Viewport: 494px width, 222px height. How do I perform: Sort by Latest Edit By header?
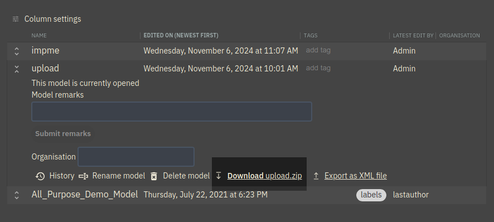click(x=413, y=35)
